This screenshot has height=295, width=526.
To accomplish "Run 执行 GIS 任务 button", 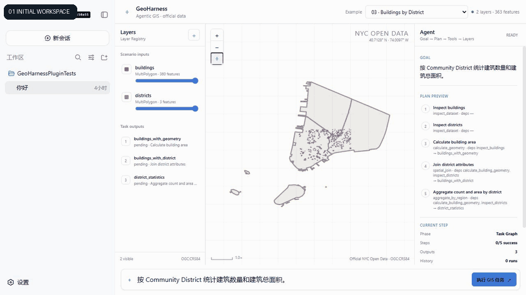I will pos(494,280).
